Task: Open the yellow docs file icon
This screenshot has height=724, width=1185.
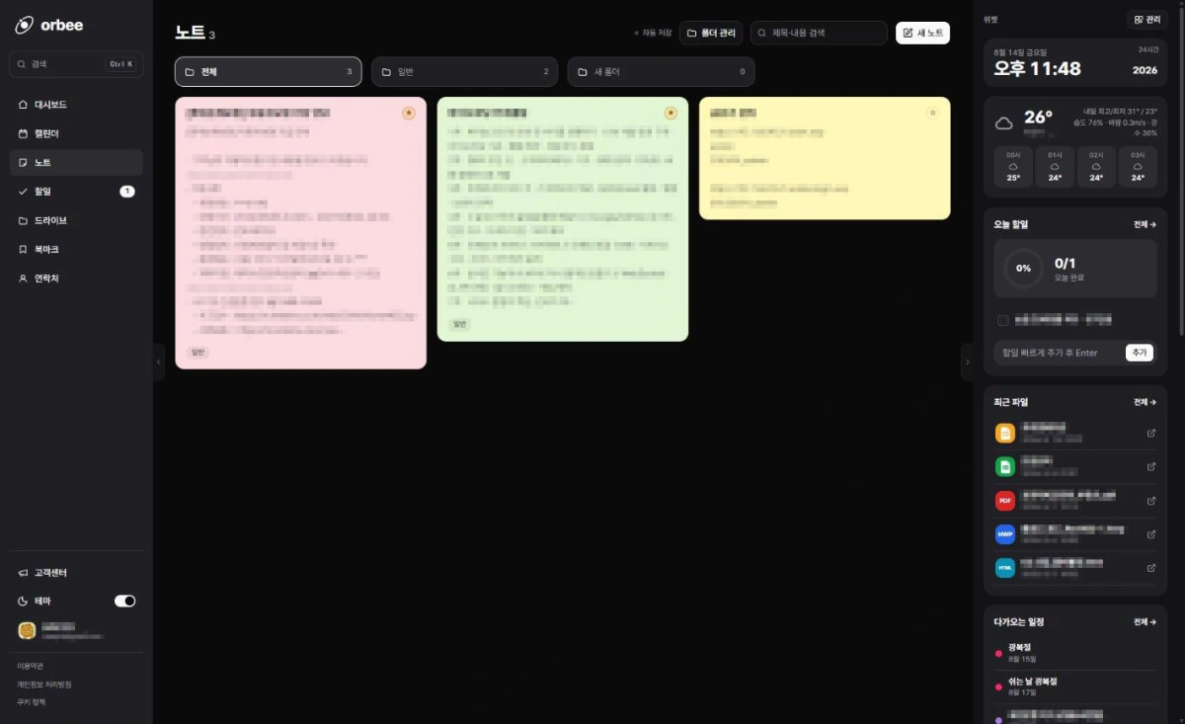Action: pos(1005,433)
